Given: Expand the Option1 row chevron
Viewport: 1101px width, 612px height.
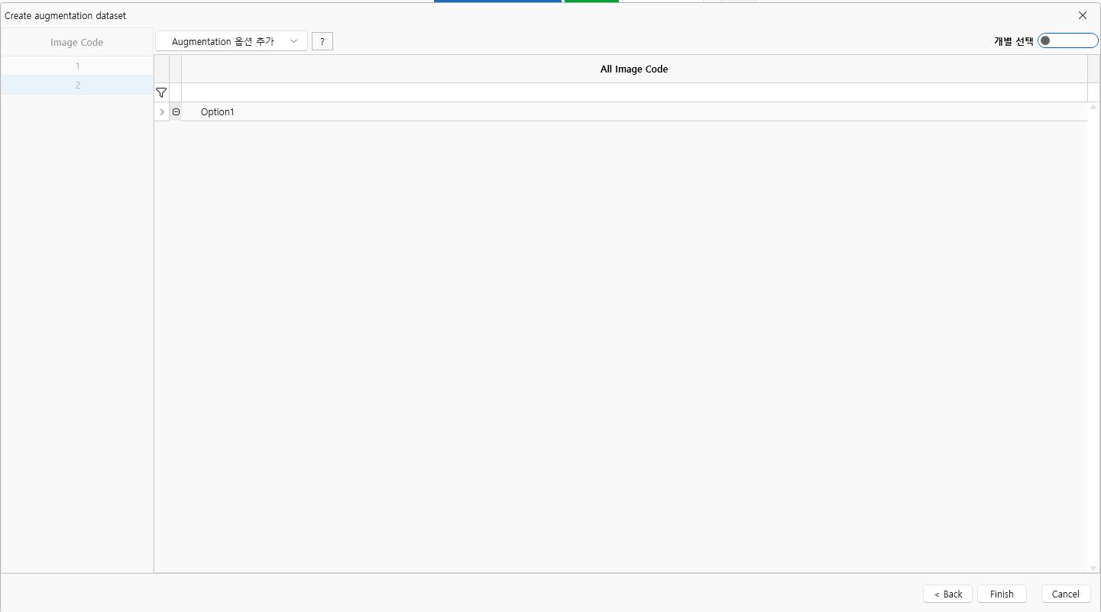Looking at the screenshot, I should coord(161,112).
